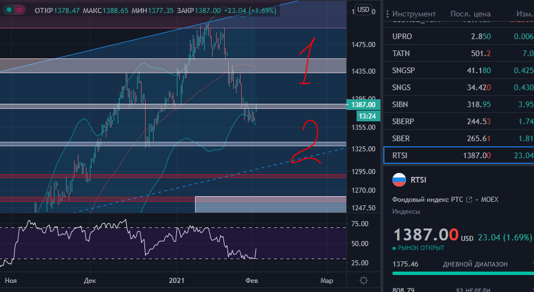Click the green daily range bar

(x=463, y=273)
